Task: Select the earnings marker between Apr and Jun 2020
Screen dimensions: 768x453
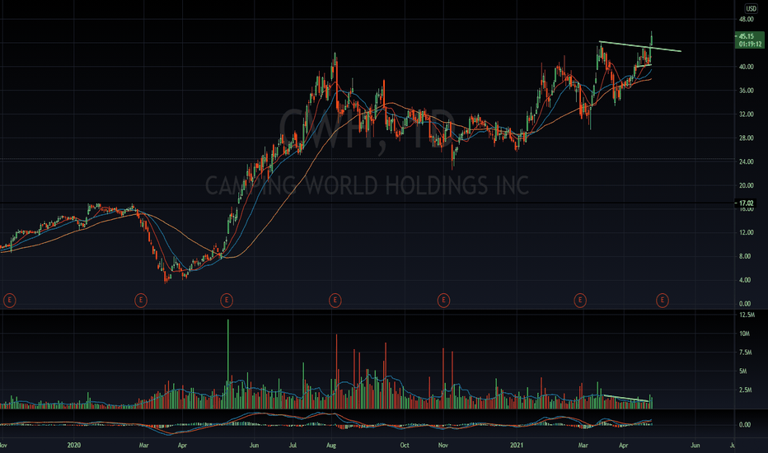Action: [227, 300]
